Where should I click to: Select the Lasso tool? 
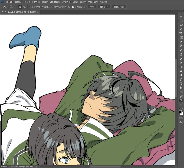point(181,25)
